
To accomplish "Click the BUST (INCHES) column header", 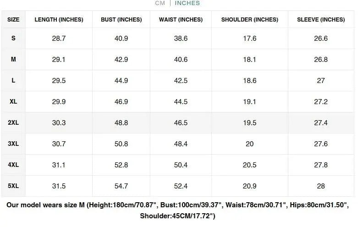I will coord(121,20).
